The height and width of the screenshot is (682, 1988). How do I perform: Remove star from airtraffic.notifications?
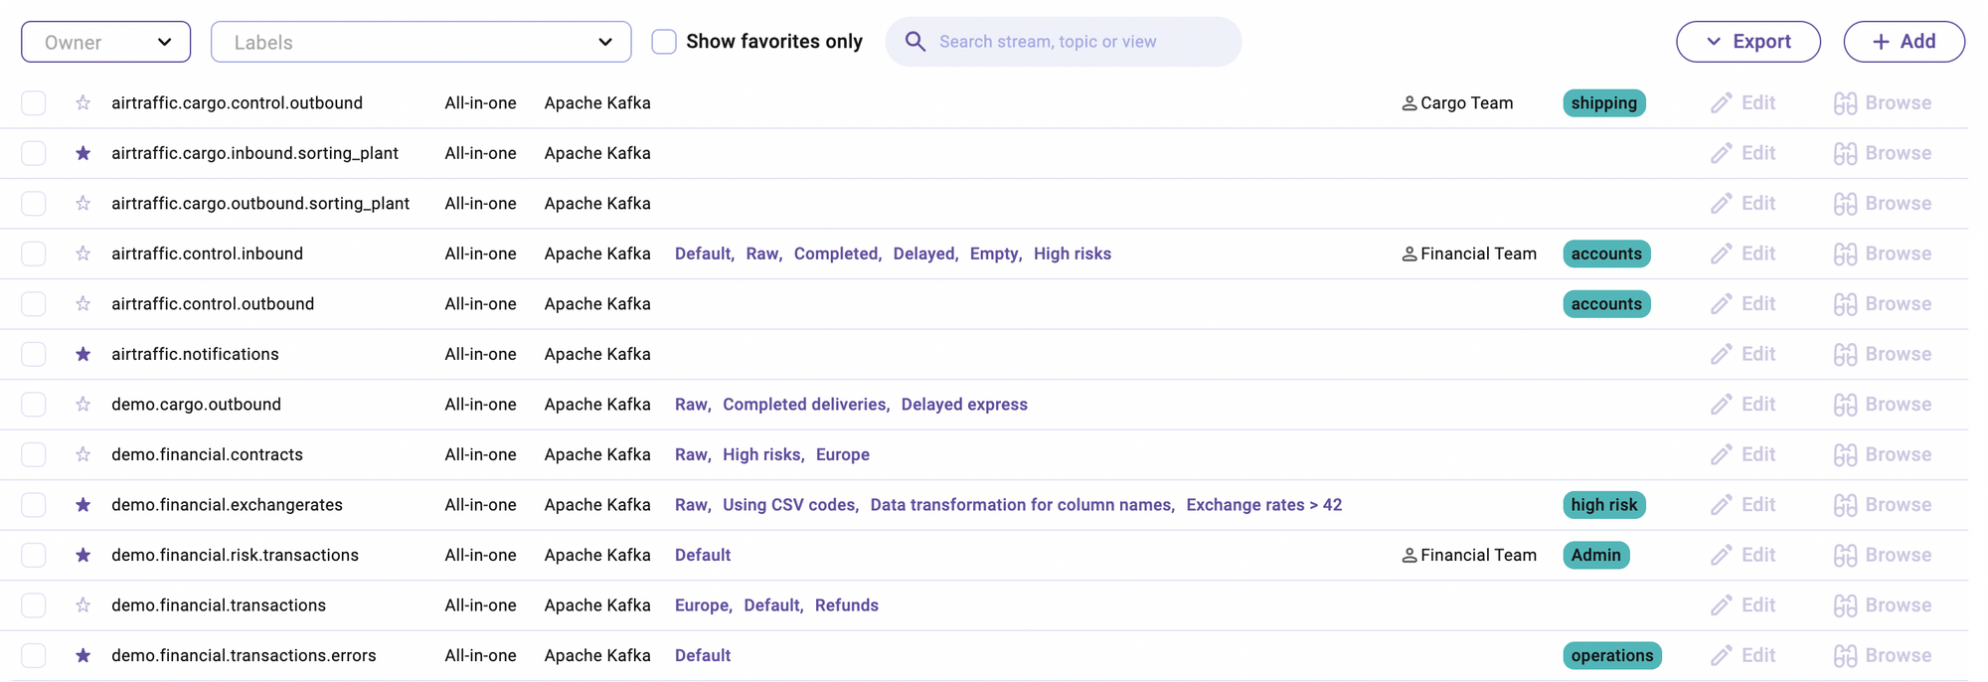click(x=83, y=354)
